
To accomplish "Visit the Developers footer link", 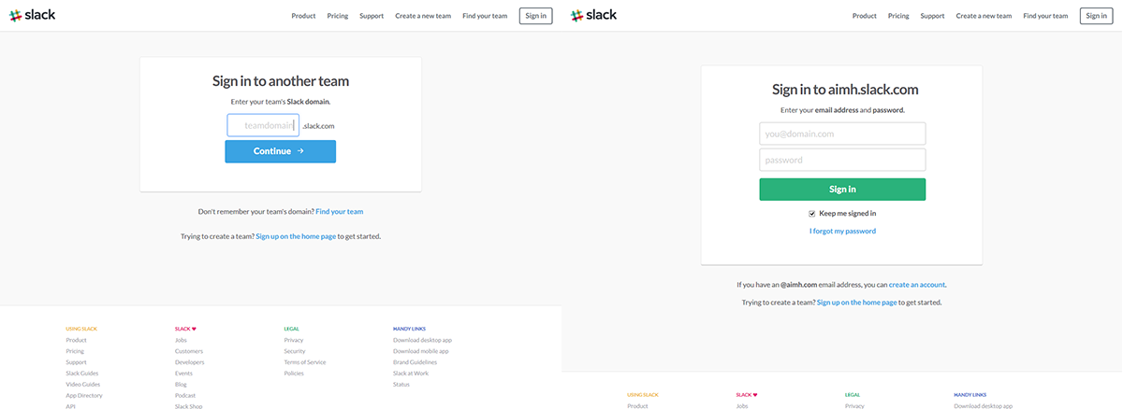I will [x=189, y=362].
